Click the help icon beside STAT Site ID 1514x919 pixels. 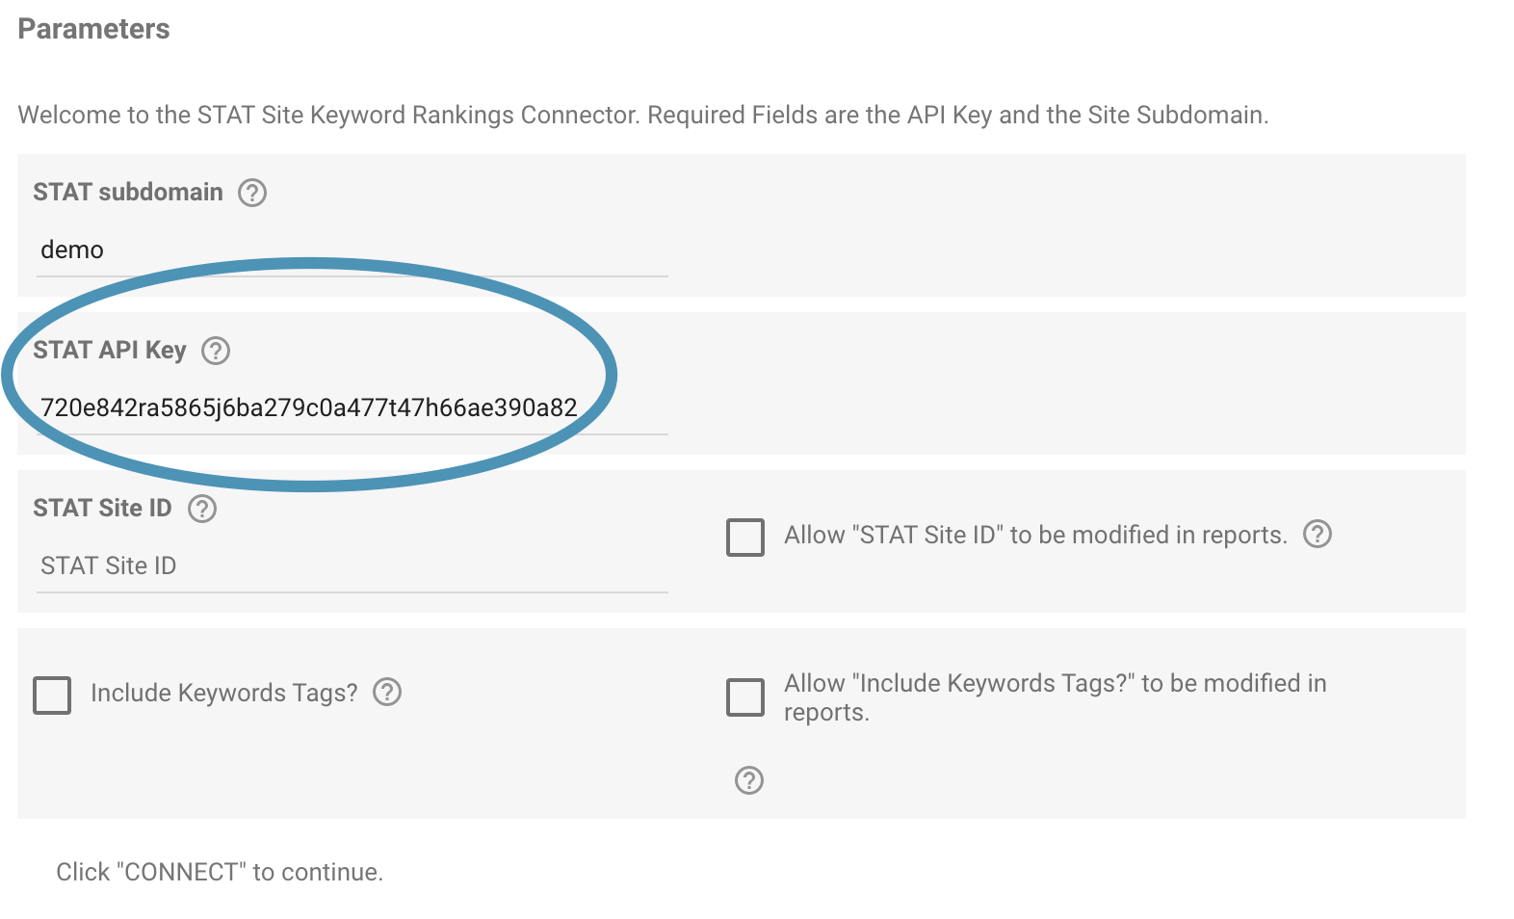tap(202, 508)
